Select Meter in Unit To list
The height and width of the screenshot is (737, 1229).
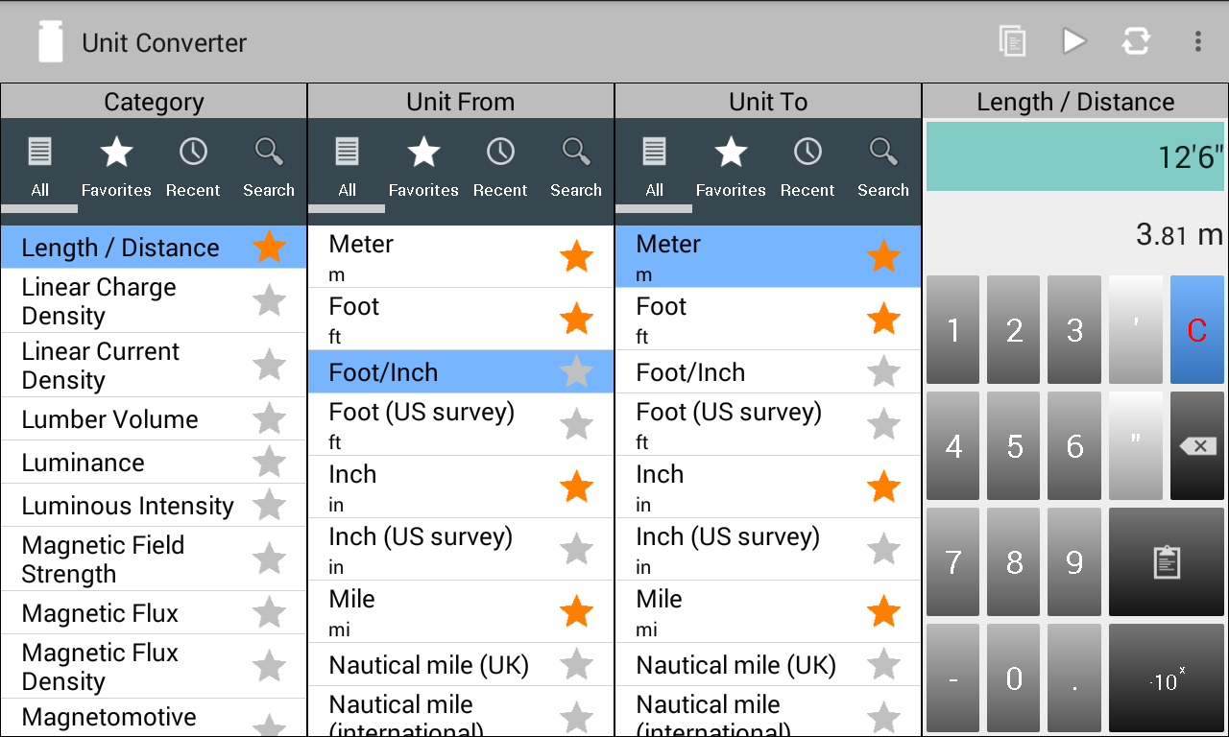(x=768, y=256)
